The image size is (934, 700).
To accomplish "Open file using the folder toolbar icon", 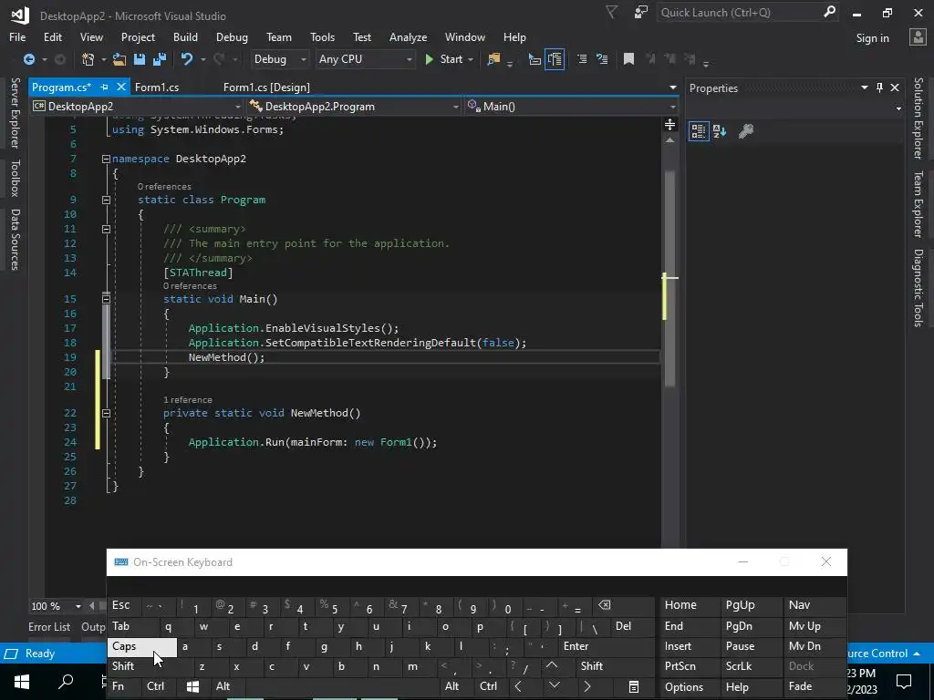I will tap(119, 59).
